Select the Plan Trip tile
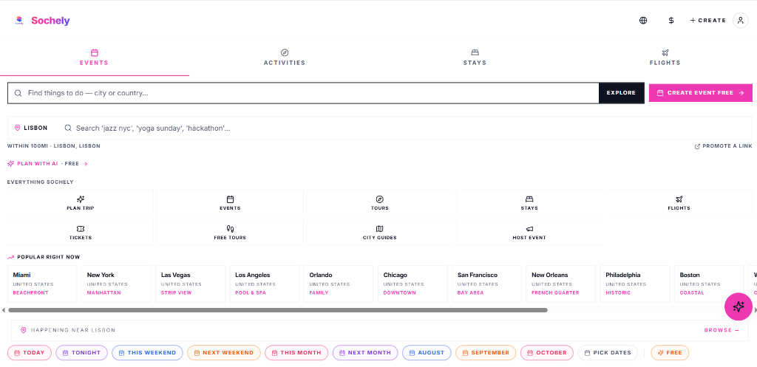 coord(81,203)
